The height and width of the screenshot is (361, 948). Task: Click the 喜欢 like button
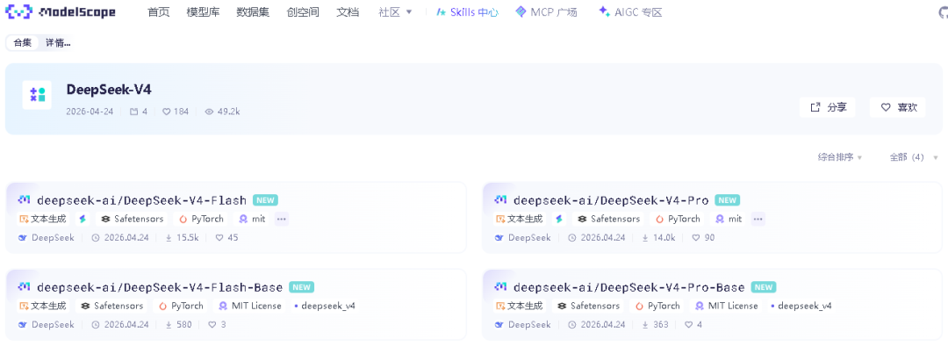pyautogui.click(x=898, y=107)
